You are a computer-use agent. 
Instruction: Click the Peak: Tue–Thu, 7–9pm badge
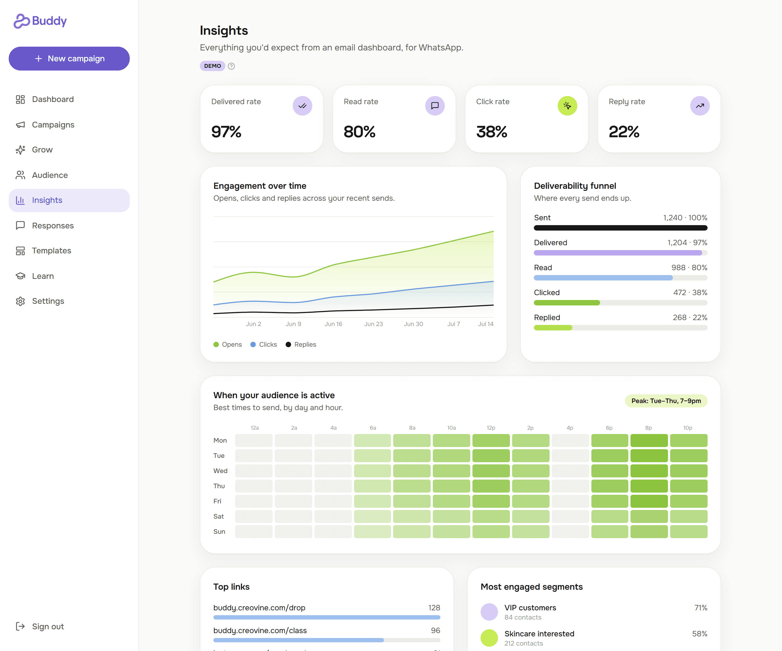tap(666, 401)
